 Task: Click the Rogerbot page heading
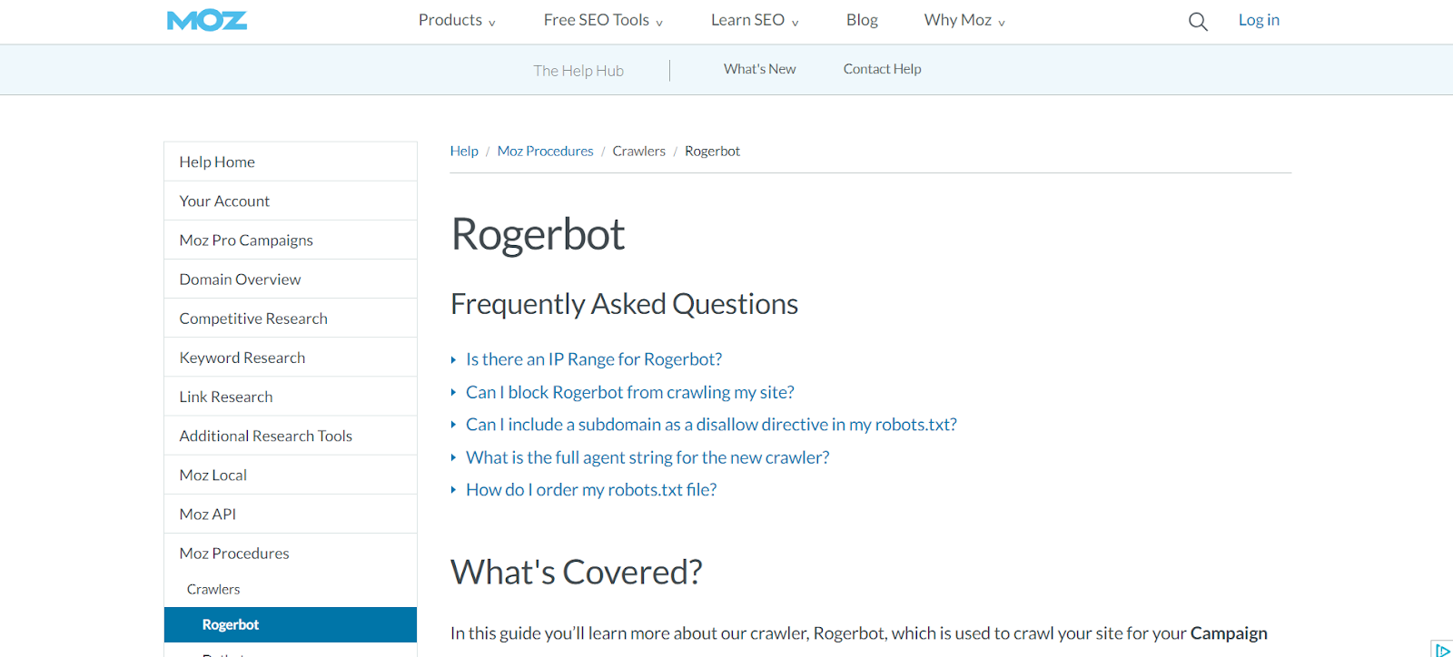point(538,235)
